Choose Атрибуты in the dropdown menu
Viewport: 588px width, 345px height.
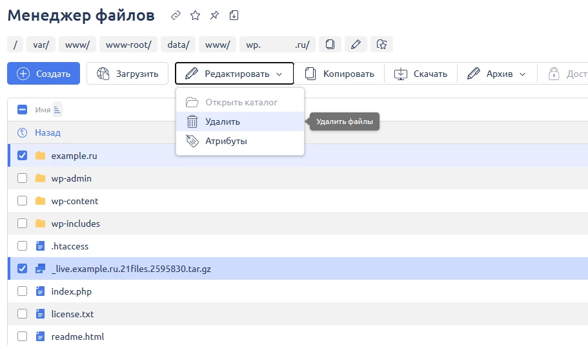coord(226,141)
